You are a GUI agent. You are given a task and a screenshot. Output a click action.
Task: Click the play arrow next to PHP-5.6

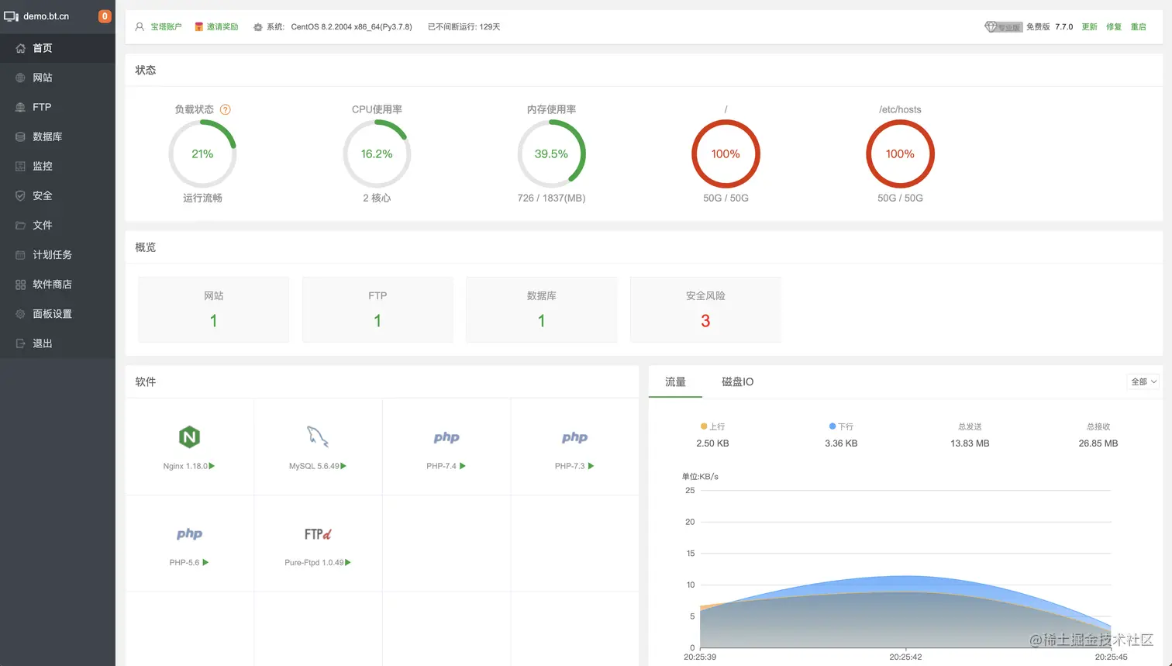point(205,562)
